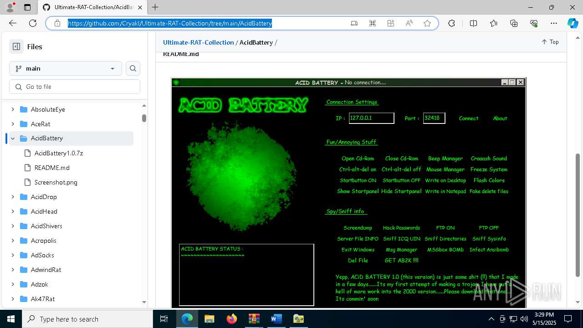Open the QR code icon in address bar
The image size is (583, 328).
(x=373, y=23)
